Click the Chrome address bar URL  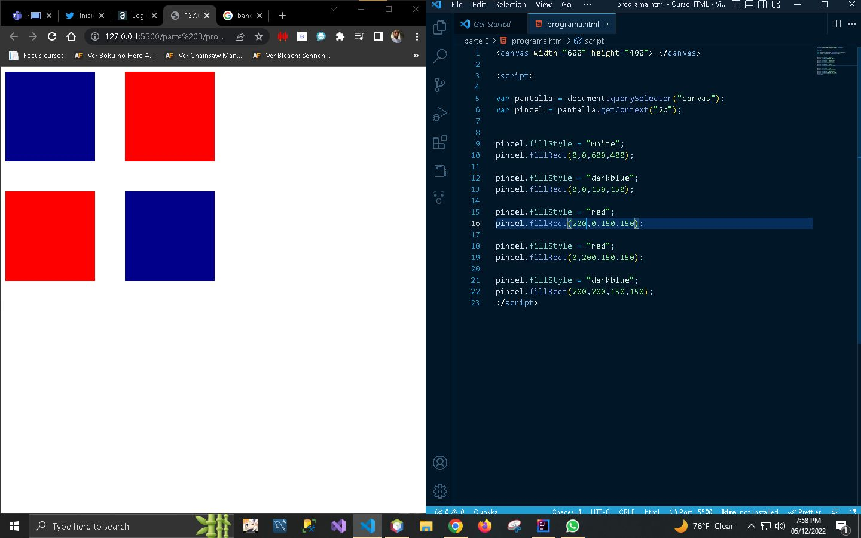164,36
